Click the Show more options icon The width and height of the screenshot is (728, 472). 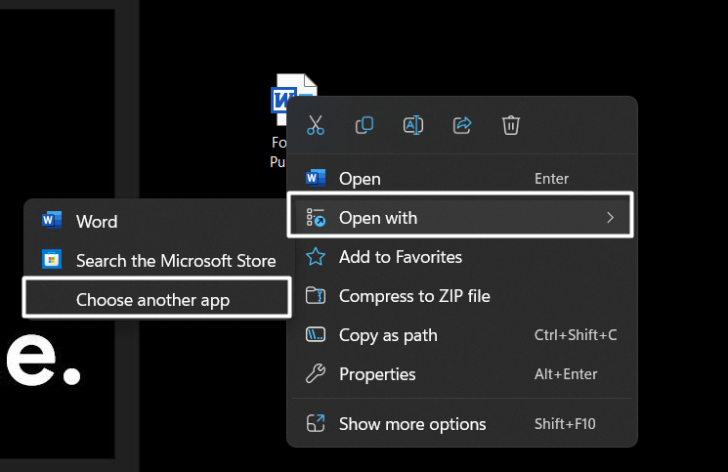pos(316,423)
